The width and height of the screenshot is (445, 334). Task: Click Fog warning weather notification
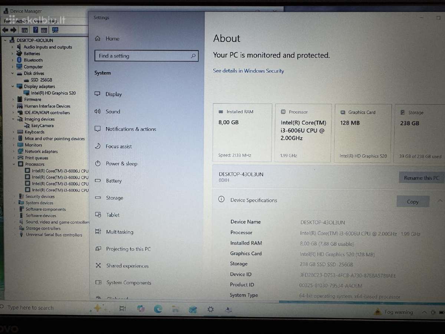tap(394, 312)
